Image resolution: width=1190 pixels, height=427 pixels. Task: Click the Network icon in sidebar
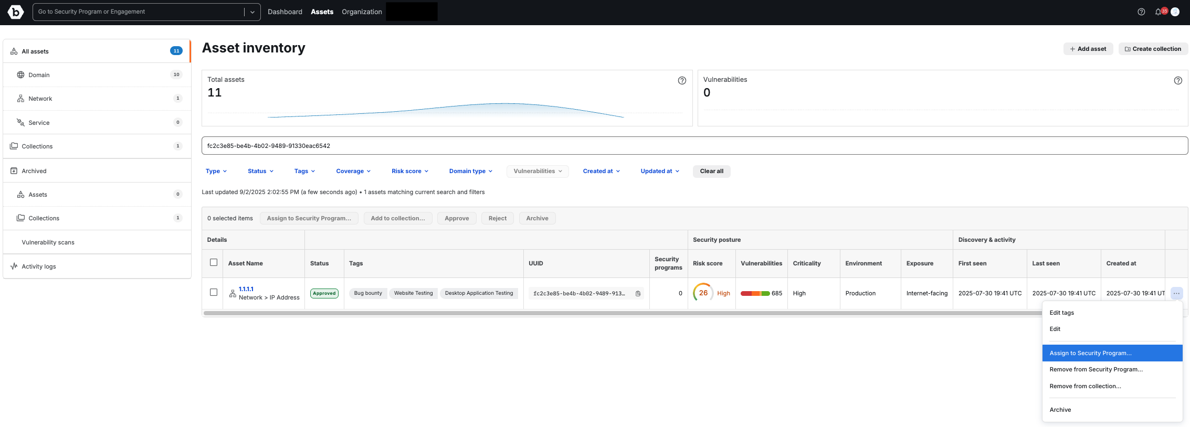(x=20, y=99)
